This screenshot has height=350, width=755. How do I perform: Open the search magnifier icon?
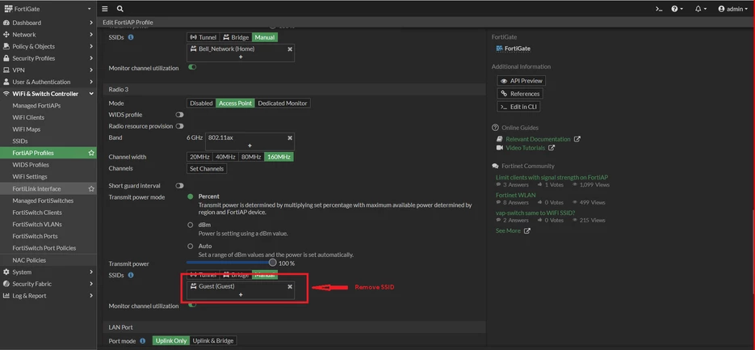[x=120, y=9]
